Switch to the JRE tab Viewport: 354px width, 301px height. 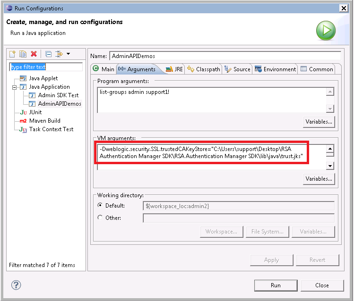pos(174,69)
